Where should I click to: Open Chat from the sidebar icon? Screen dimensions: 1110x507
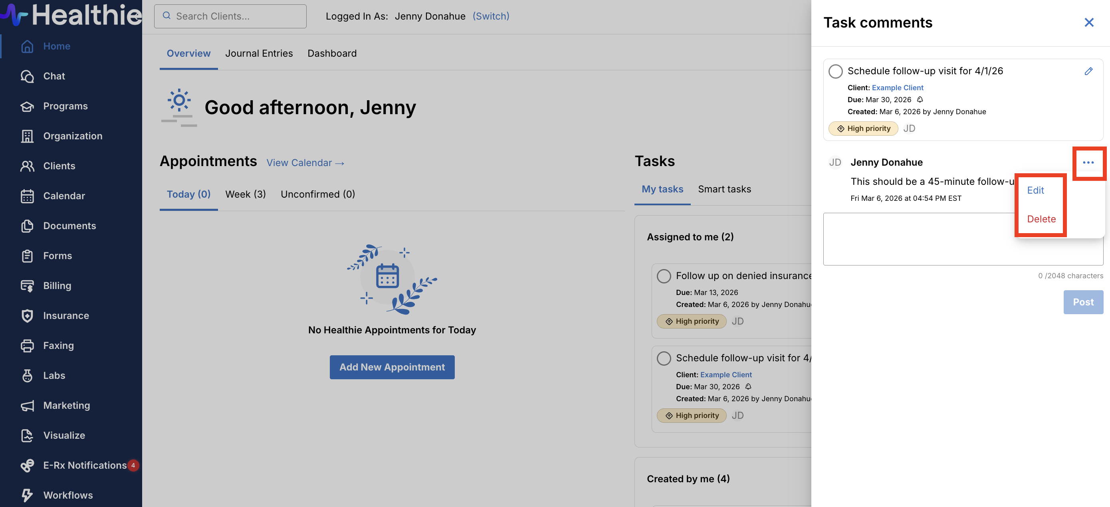coord(27,76)
